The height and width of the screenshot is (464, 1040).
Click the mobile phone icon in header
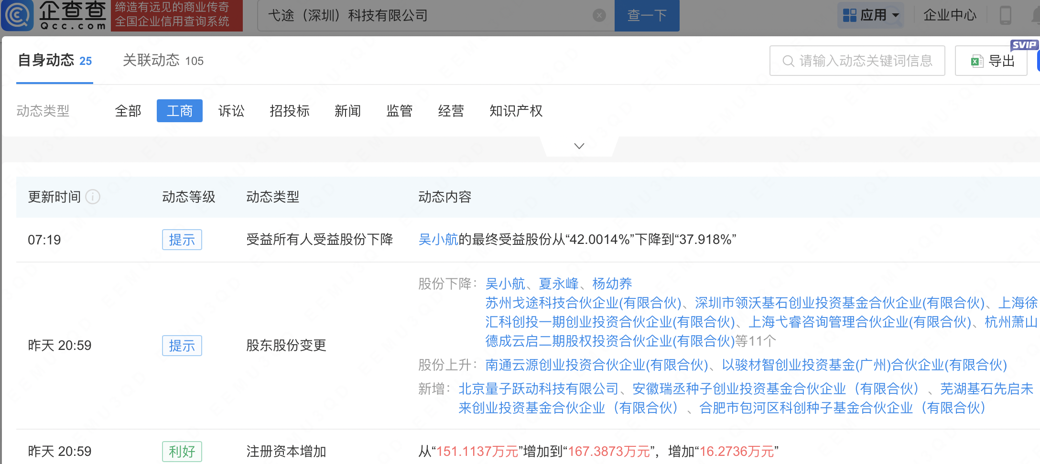click(x=1005, y=15)
